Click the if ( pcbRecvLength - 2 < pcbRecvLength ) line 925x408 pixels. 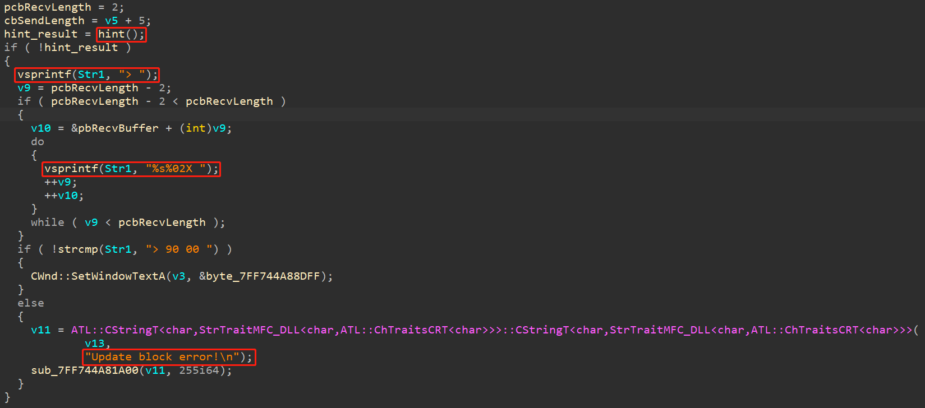point(151,101)
